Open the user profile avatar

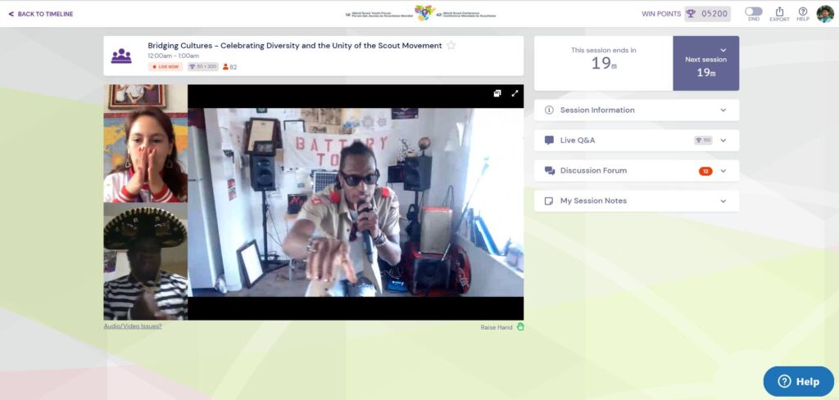[825, 14]
